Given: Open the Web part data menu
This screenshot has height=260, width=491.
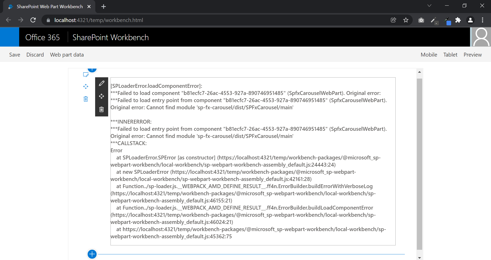Looking at the screenshot, I should 67,55.
